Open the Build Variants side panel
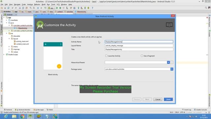This screenshot has height=119, width=211. click(x=1, y=100)
